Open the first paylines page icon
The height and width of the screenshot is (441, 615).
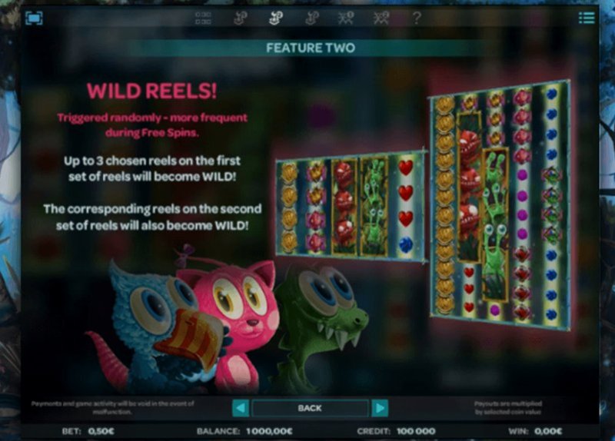[346, 18]
